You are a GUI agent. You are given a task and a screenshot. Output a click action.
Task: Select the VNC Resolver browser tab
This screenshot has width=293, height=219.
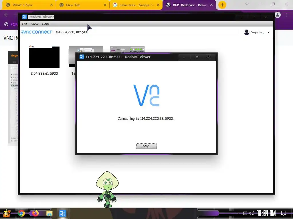[x=189, y=5]
